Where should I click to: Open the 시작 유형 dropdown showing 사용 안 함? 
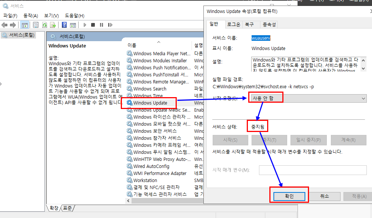pos(309,98)
